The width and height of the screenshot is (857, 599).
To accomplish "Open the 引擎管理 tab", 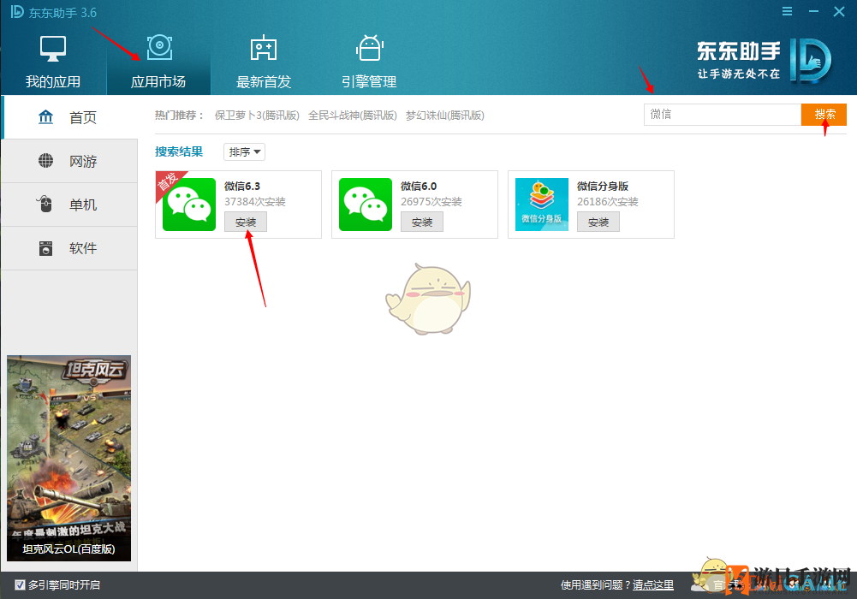I will click(x=369, y=62).
